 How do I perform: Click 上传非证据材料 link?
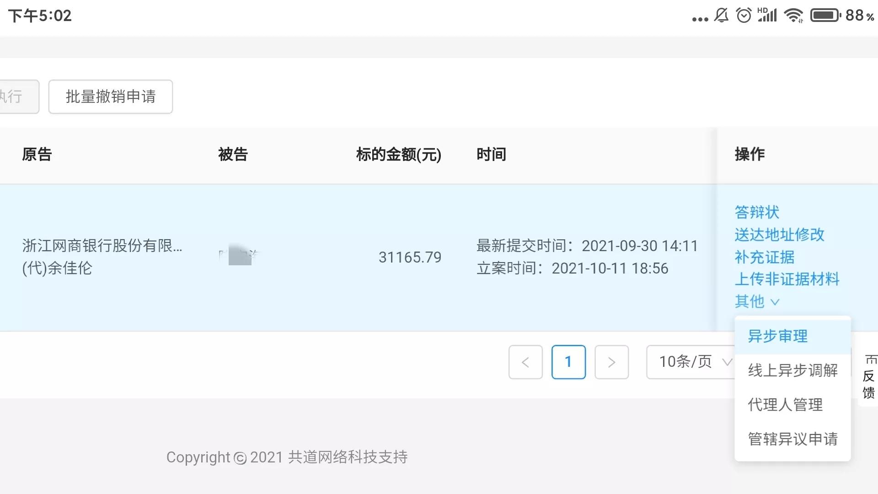787,279
